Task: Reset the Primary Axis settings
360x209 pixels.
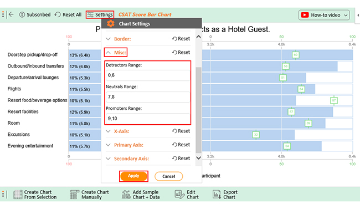Action: pos(181,145)
